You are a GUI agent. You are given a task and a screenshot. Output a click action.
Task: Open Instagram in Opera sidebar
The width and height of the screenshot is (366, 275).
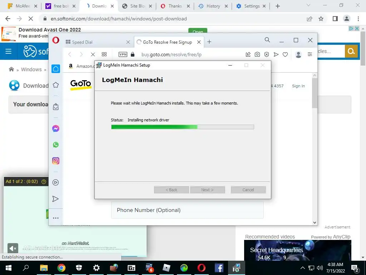(x=55, y=161)
